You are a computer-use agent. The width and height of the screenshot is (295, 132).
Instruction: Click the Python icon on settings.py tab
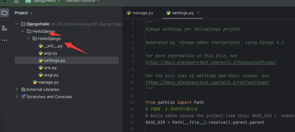click(x=168, y=13)
